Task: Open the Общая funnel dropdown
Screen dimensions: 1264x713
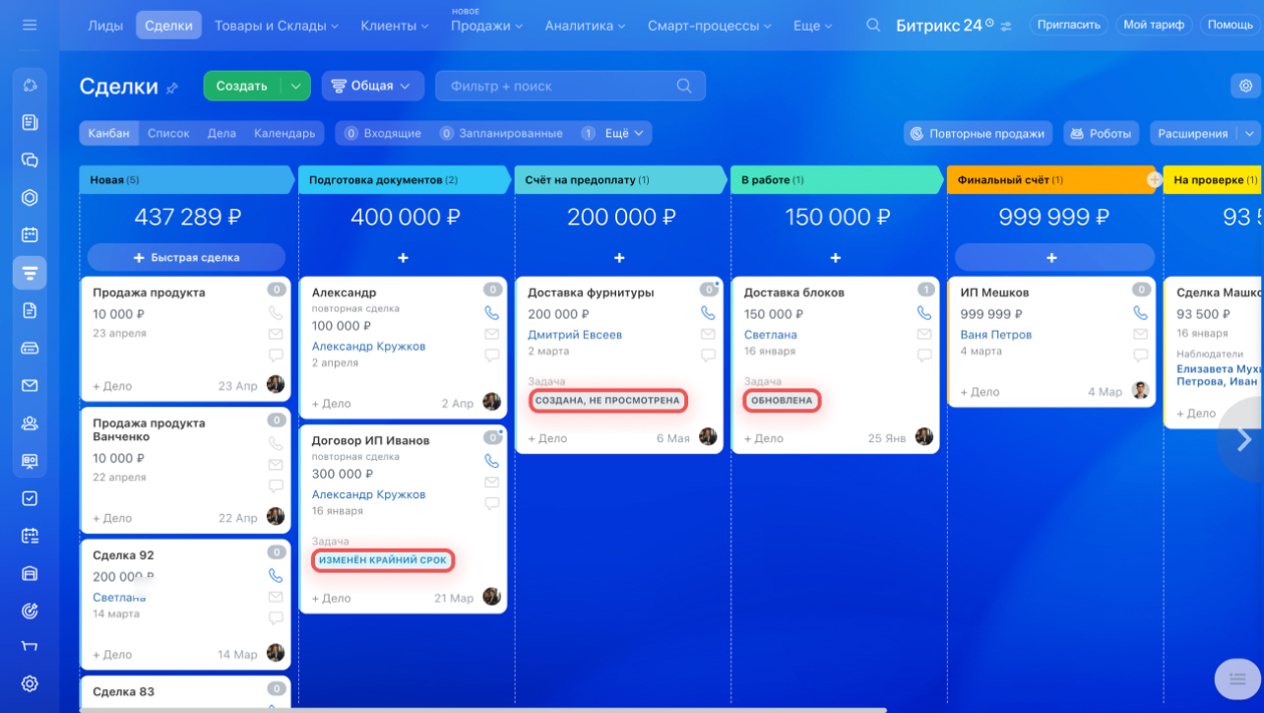Action: [x=372, y=87]
